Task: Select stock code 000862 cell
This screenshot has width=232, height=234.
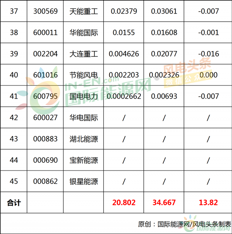Action: 45,181
